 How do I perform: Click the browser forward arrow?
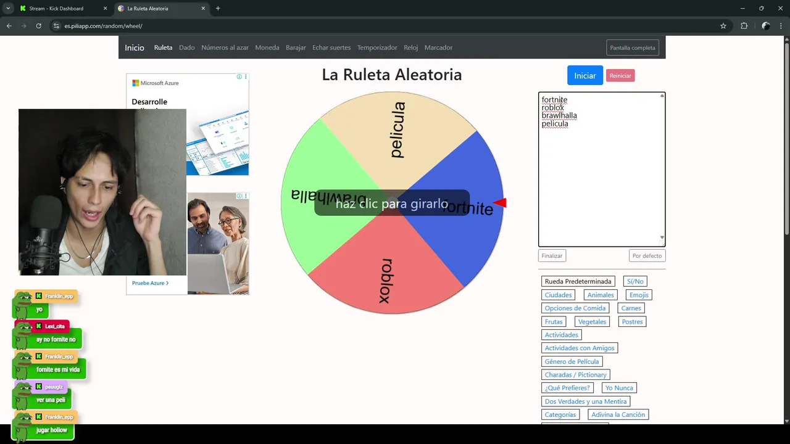[x=23, y=26]
